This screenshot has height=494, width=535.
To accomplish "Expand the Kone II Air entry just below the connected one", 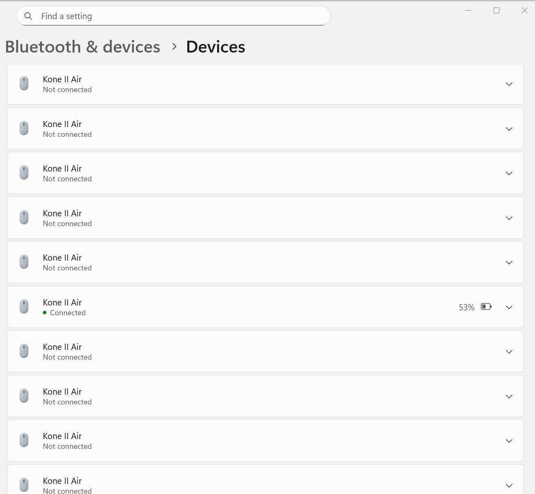I will click(509, 351).
